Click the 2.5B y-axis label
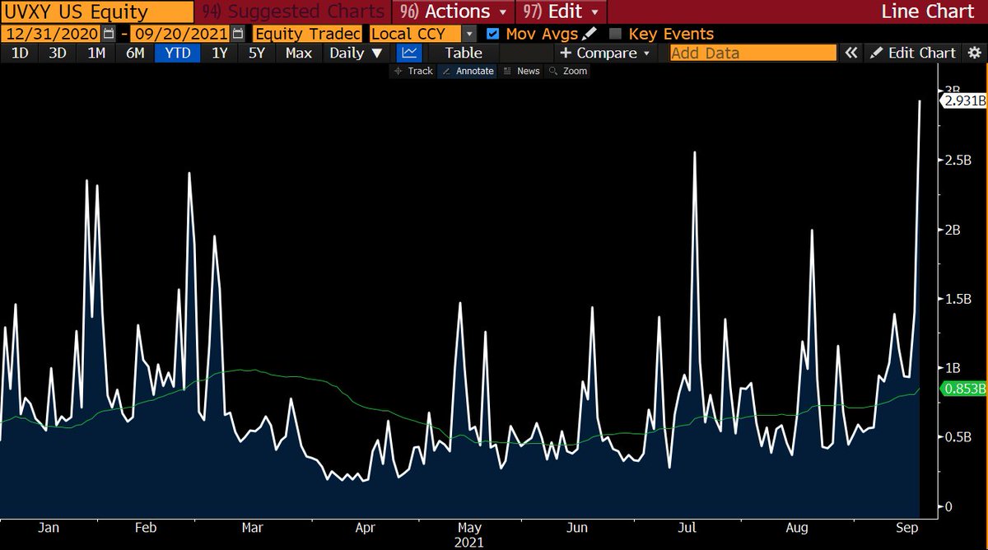The width and height of the screenshot is (988, 550). pyautogui.click(x=958, y=160)
